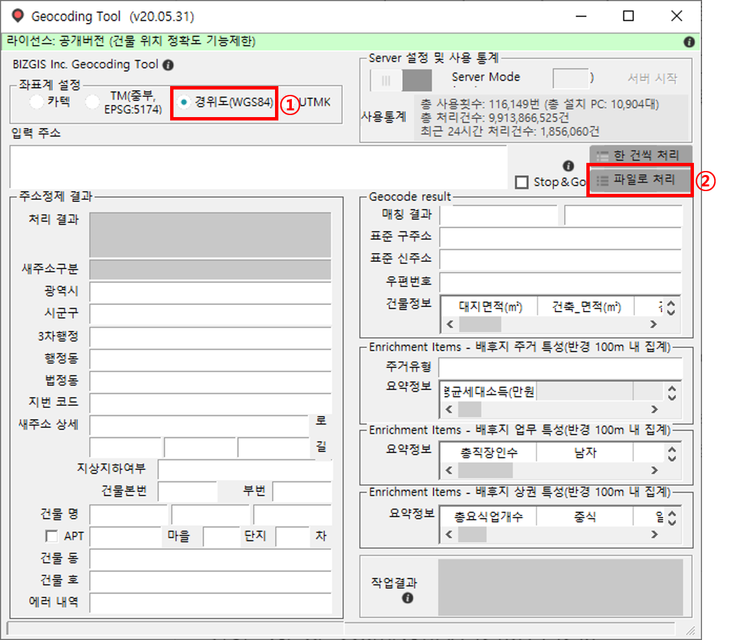741x640 pixels.
Task: Click the down stepper beside 업무 특성 요약정보
Action: (x=672, y=457)
